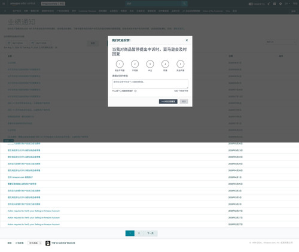The height and width of the screenshot is (252, 299).
Task: Select rating 5 in the feedback survey
Action: pos(181,64)
